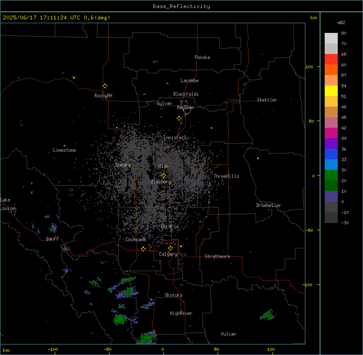The image size is (363, 355).
Task: Click the Blackfalds city label
Action: (186, 94)
